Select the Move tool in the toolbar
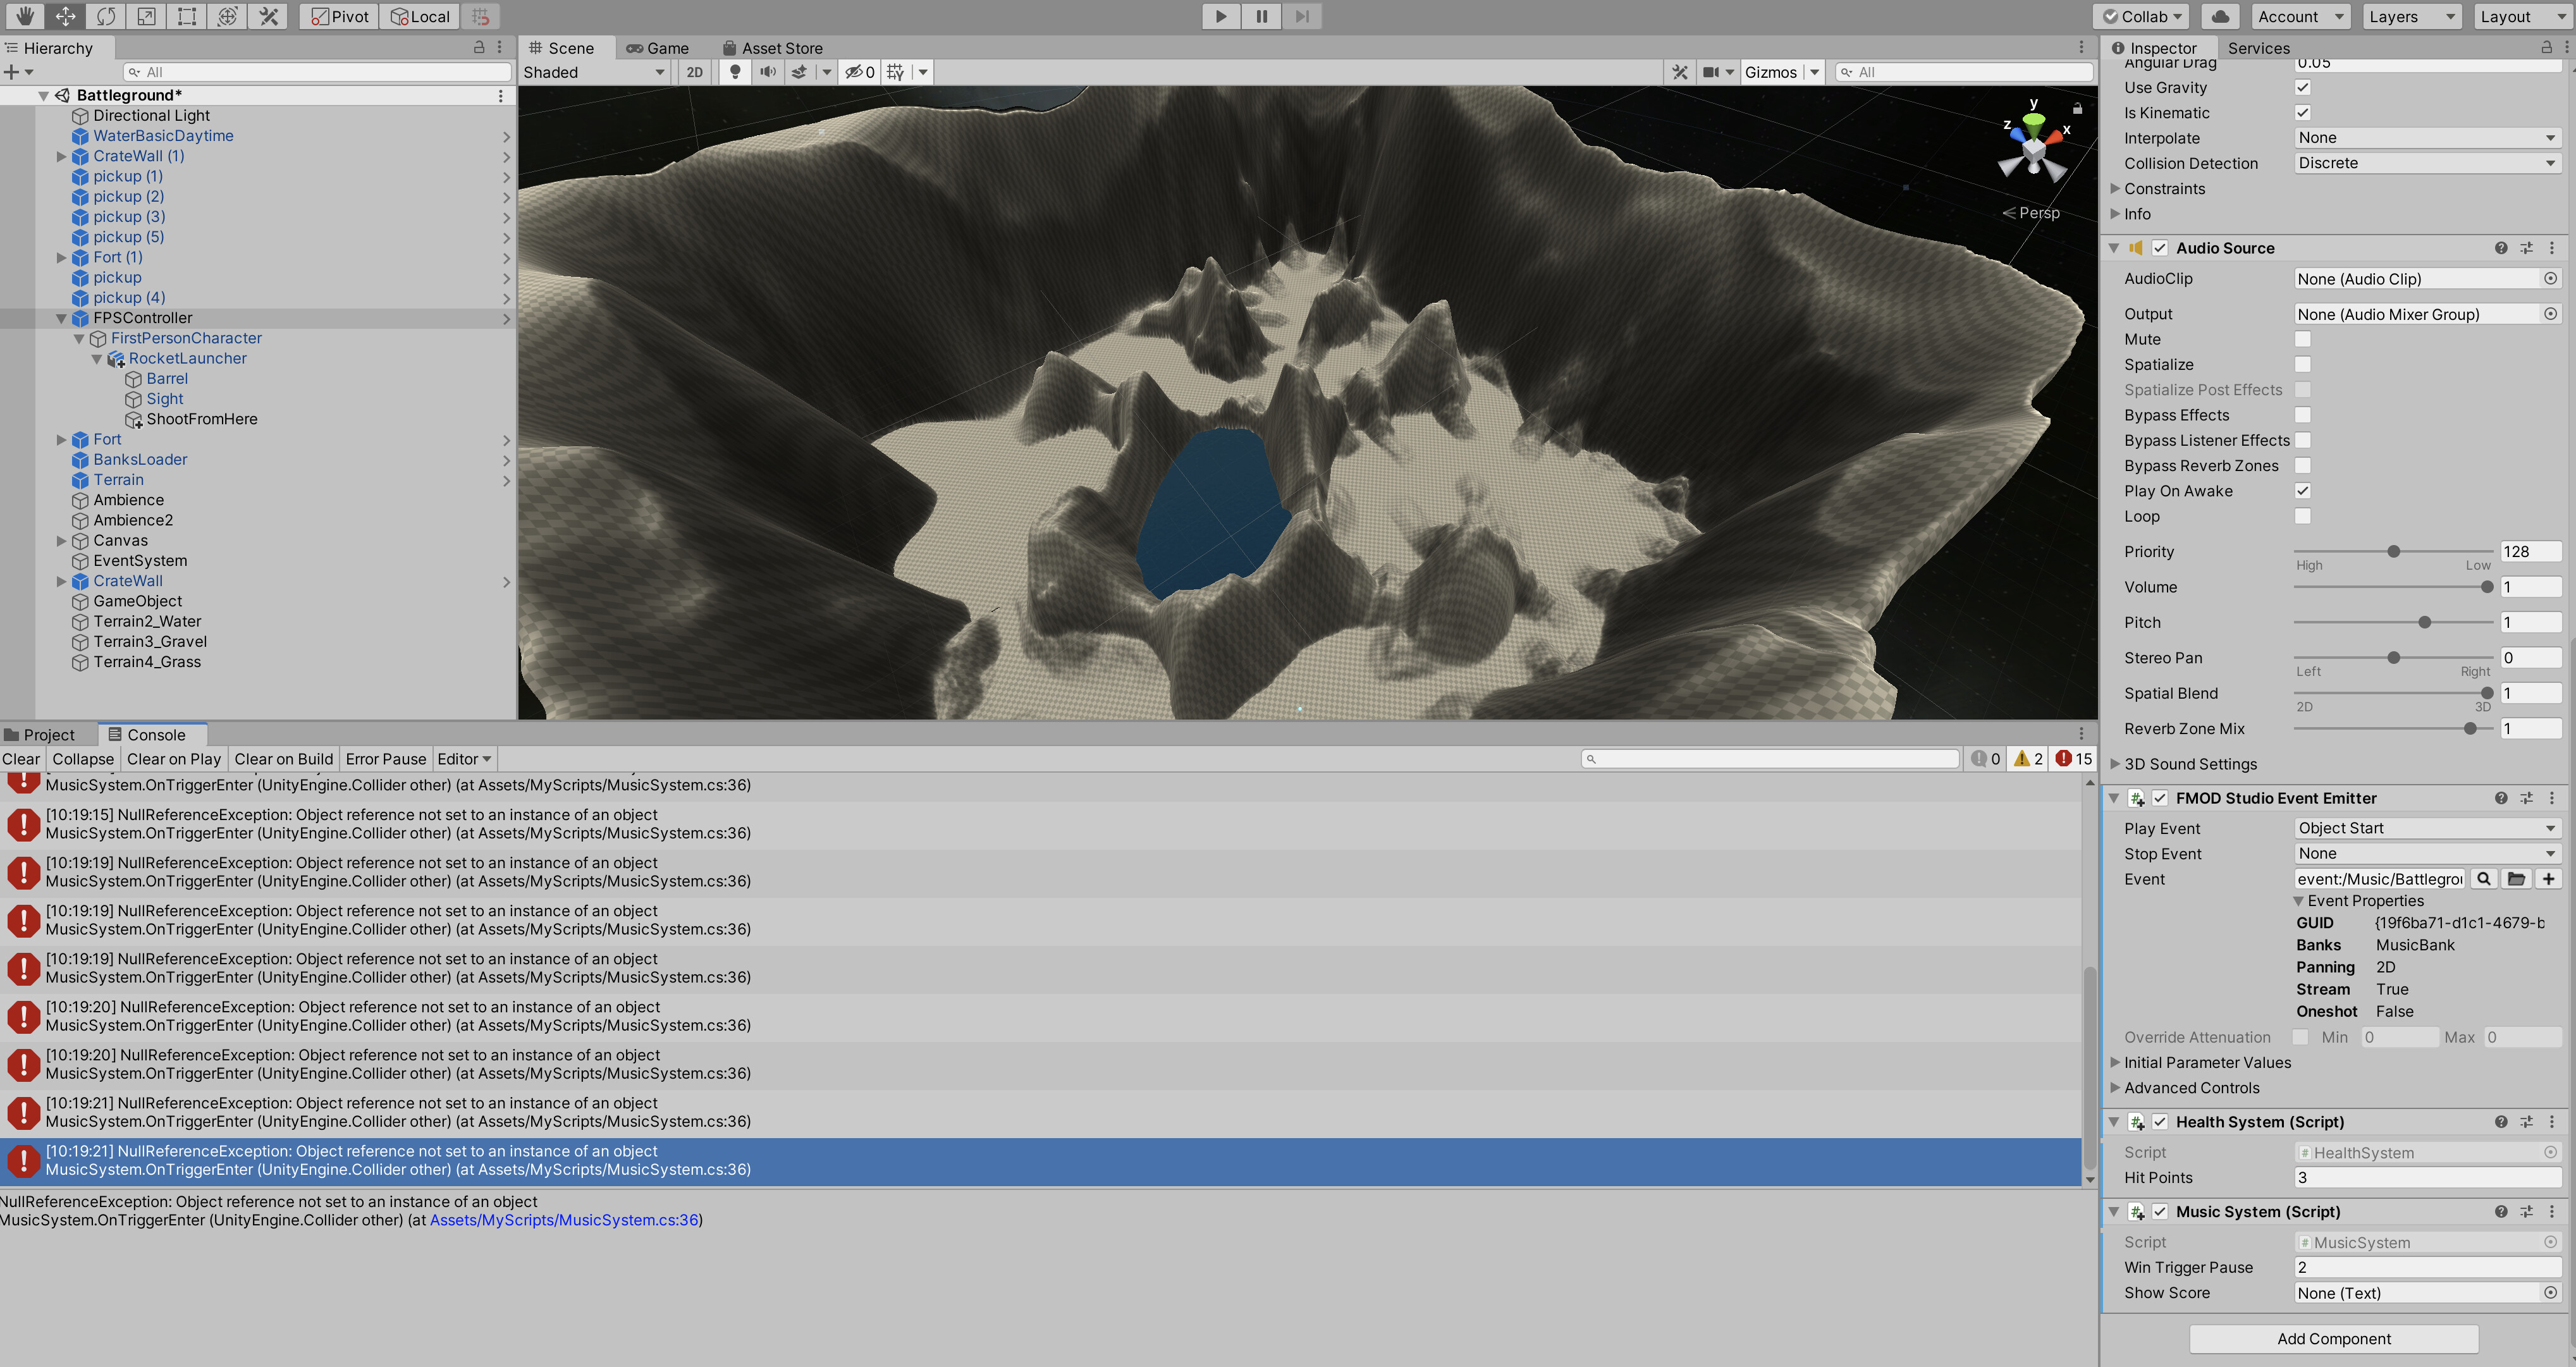 click(x=64, y=16)
